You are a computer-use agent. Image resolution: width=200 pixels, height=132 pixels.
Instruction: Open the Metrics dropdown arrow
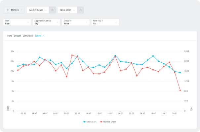coord(21,10)
